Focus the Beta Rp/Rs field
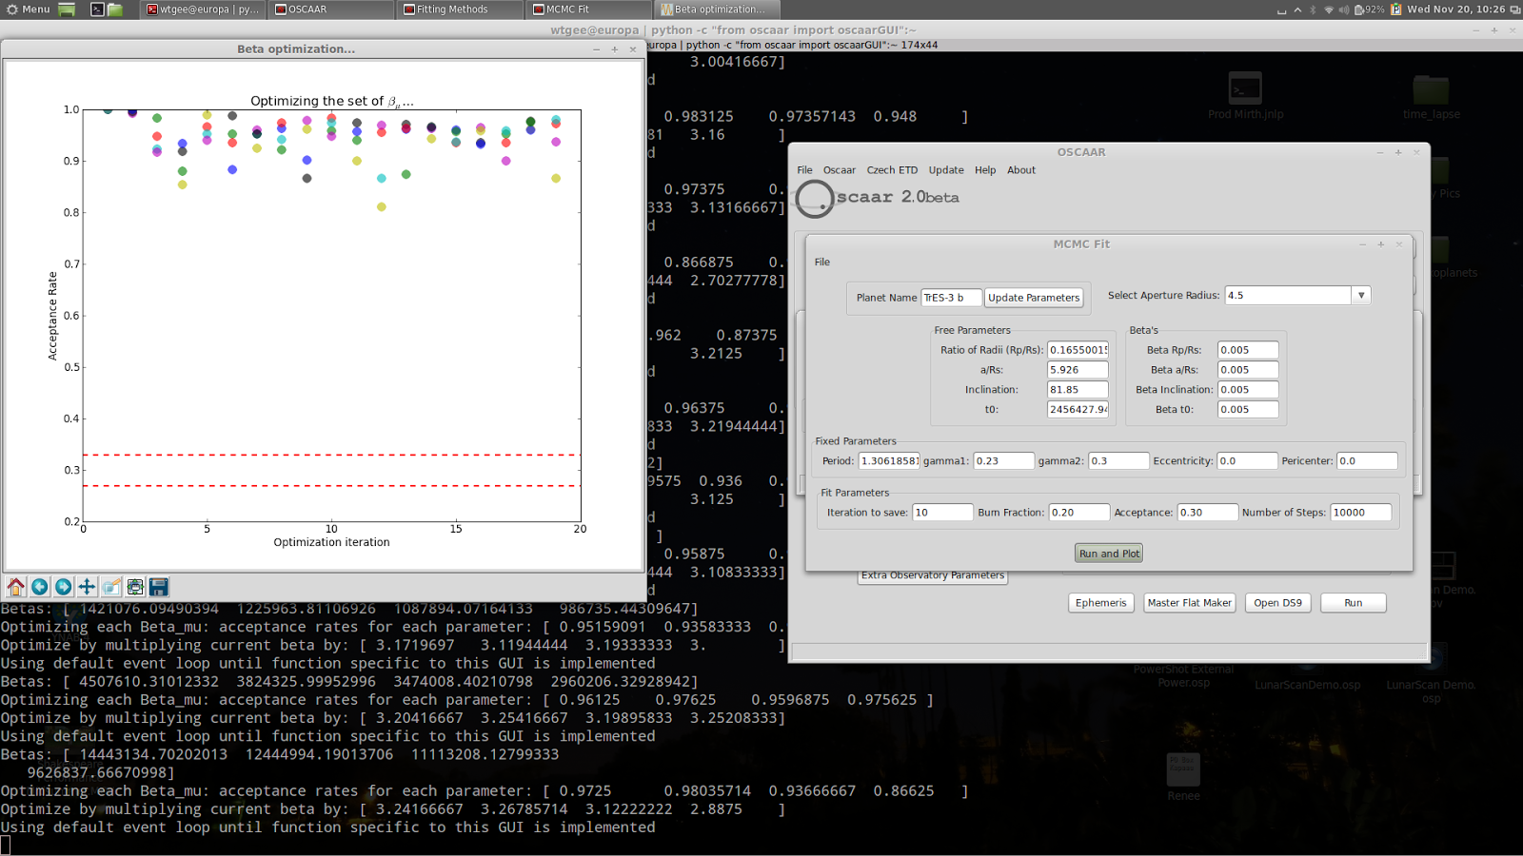1523x856 pixels. point(1248,350)
